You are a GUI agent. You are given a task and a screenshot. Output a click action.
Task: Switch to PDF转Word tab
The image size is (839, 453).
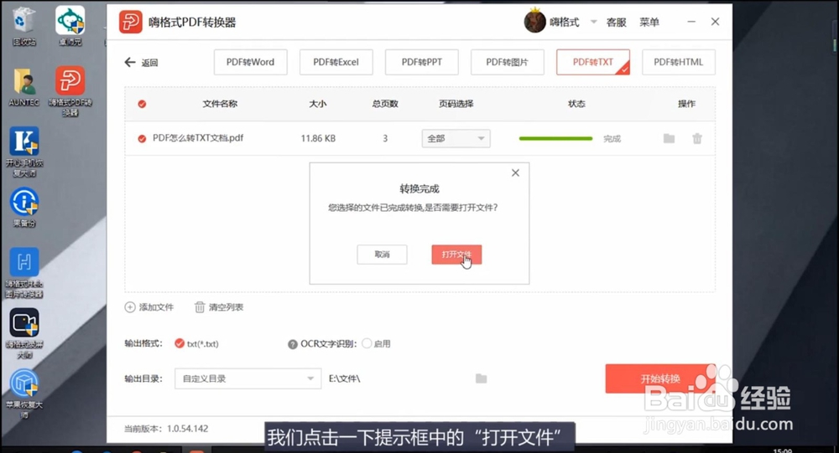tap(250, 62)
